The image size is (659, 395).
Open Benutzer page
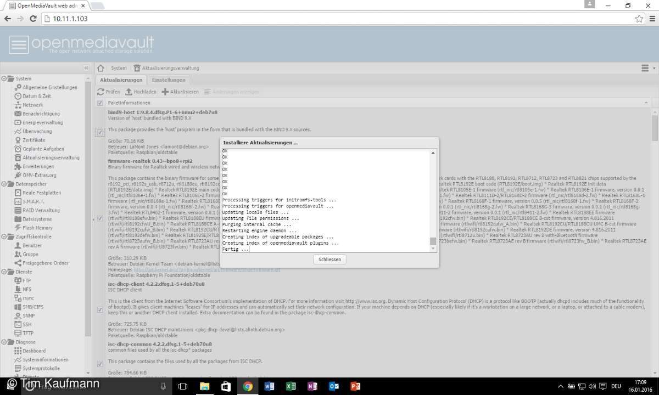(x=32, y=245)
